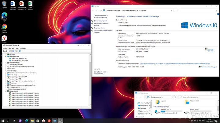
Task: Expand the Контроллеры USB node
Action: pos(6,79)
